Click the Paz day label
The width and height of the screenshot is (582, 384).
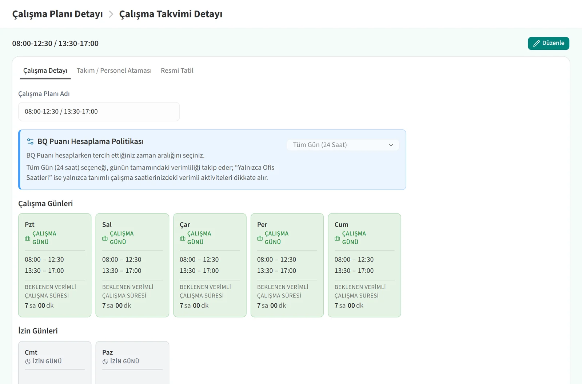pyautogui.click(x=108, y=352)
